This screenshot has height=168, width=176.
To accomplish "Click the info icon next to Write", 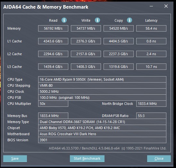I will (97, 20).
